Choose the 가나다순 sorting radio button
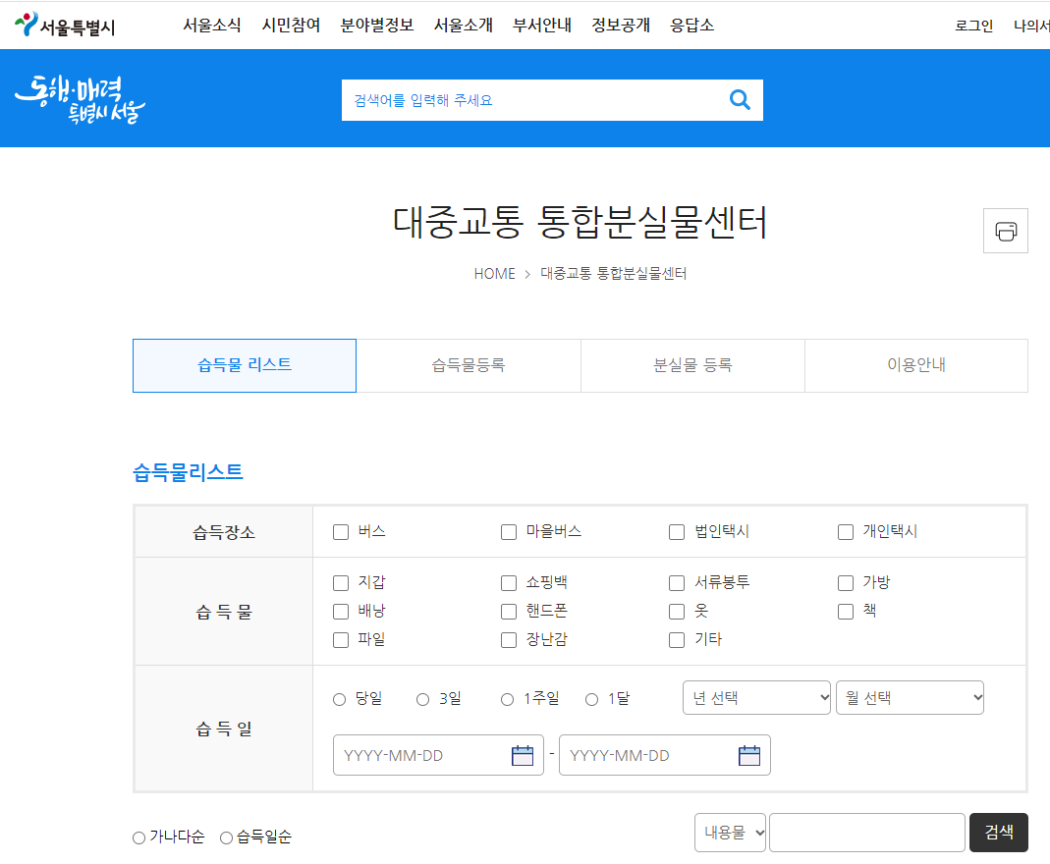 (137, 837)
